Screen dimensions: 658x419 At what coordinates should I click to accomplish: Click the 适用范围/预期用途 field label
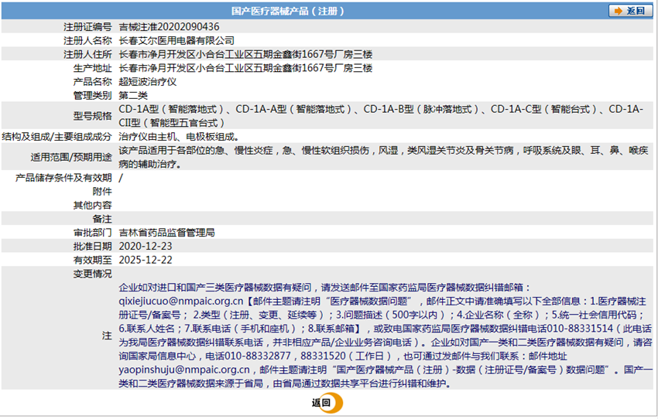[71, 157]
